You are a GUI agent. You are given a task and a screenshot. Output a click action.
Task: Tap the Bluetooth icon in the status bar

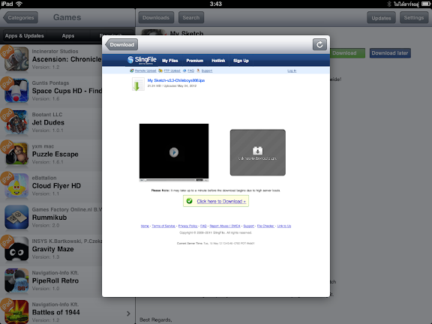tap(388, 4)
